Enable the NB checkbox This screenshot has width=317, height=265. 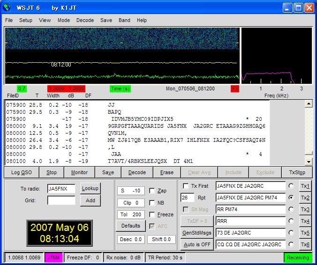pos(152,203)
